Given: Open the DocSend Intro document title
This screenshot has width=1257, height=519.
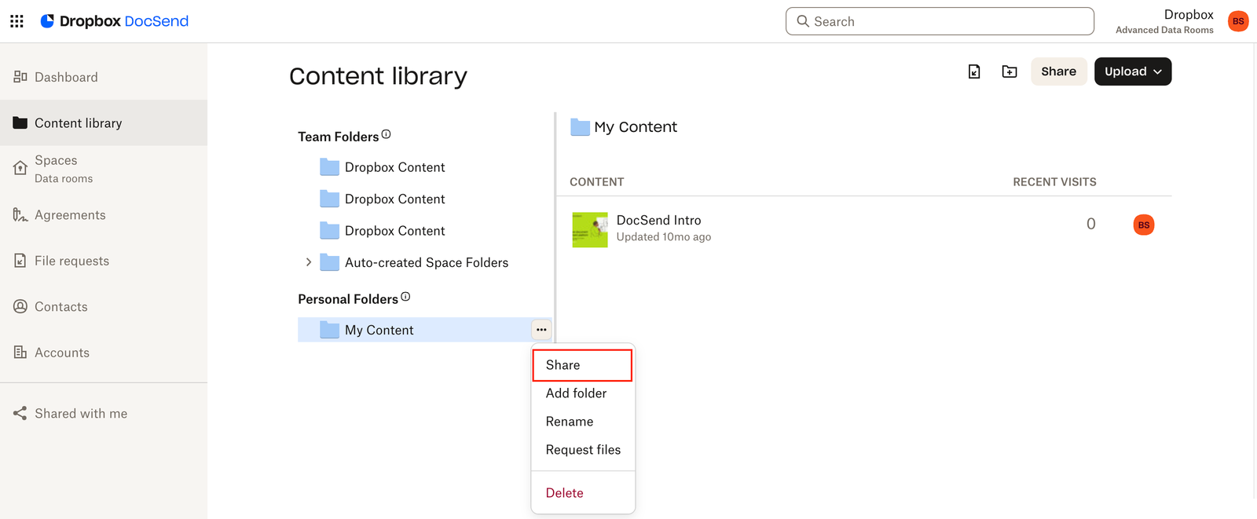Looking at the screenshot, I should tap(658, 221).
